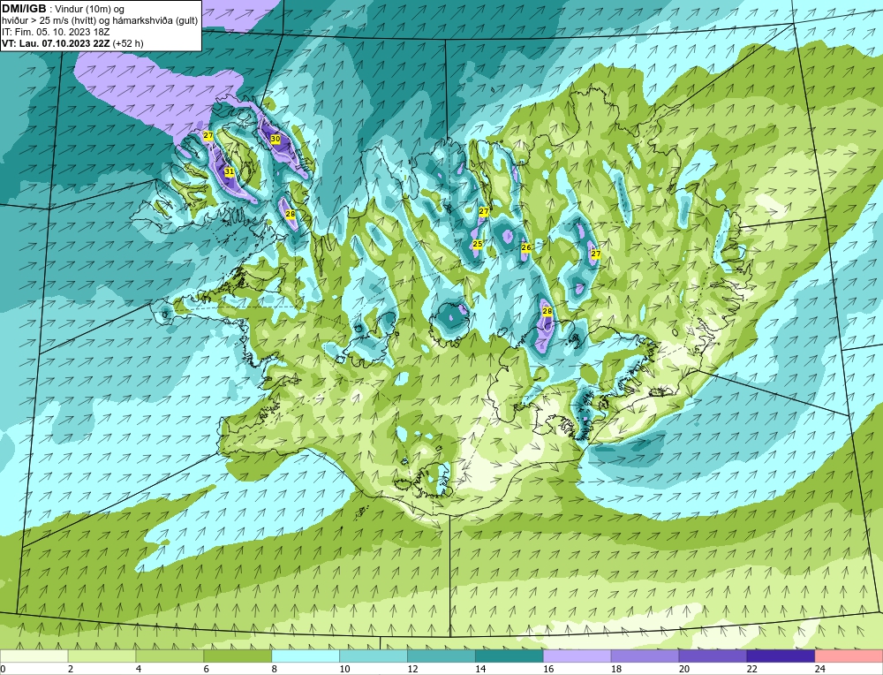Pick the 0–2 m/s palest color swatch
This screenshot has width=883, height=675.
pyautogui.click(x=34, y=656)
